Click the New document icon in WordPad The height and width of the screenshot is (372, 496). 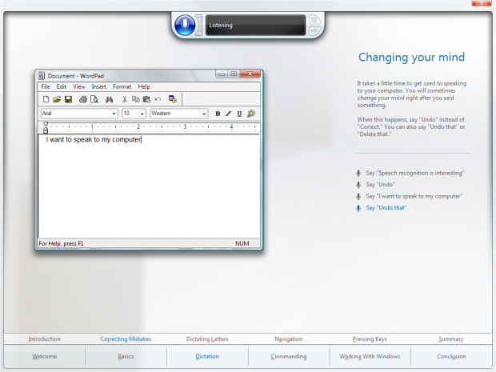click(46, 99)
